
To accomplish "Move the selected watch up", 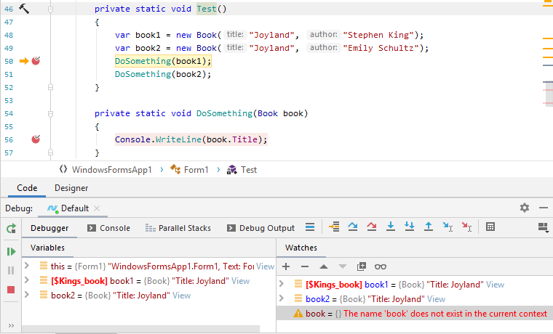I will [x=324, y=266].
